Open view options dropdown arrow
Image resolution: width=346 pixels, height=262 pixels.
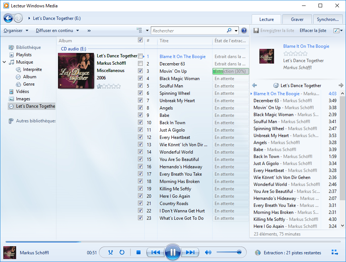147,30
